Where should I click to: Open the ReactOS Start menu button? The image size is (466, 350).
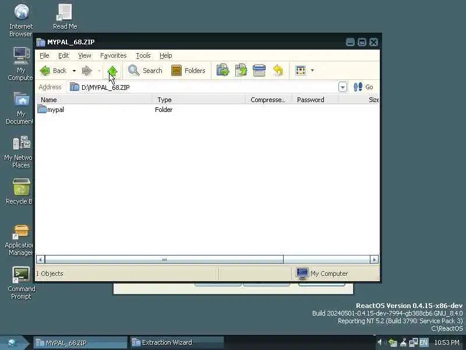(12, 343)
